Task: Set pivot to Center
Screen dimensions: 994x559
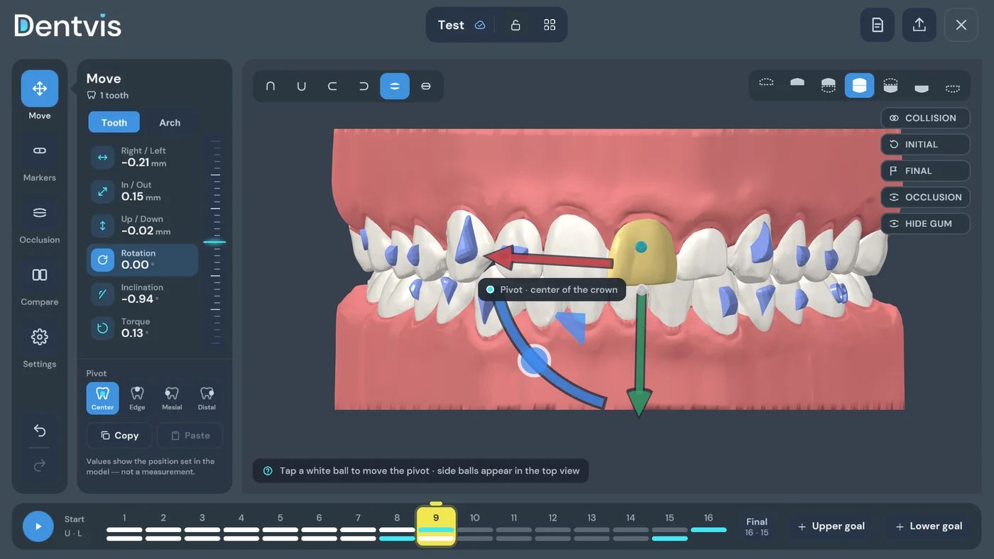Action: point(102,398)
